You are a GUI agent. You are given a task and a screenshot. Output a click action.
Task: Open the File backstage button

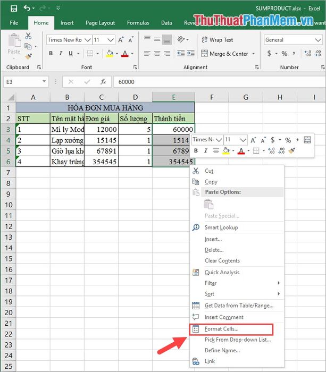pyautogui.click(x=14, y=23)
